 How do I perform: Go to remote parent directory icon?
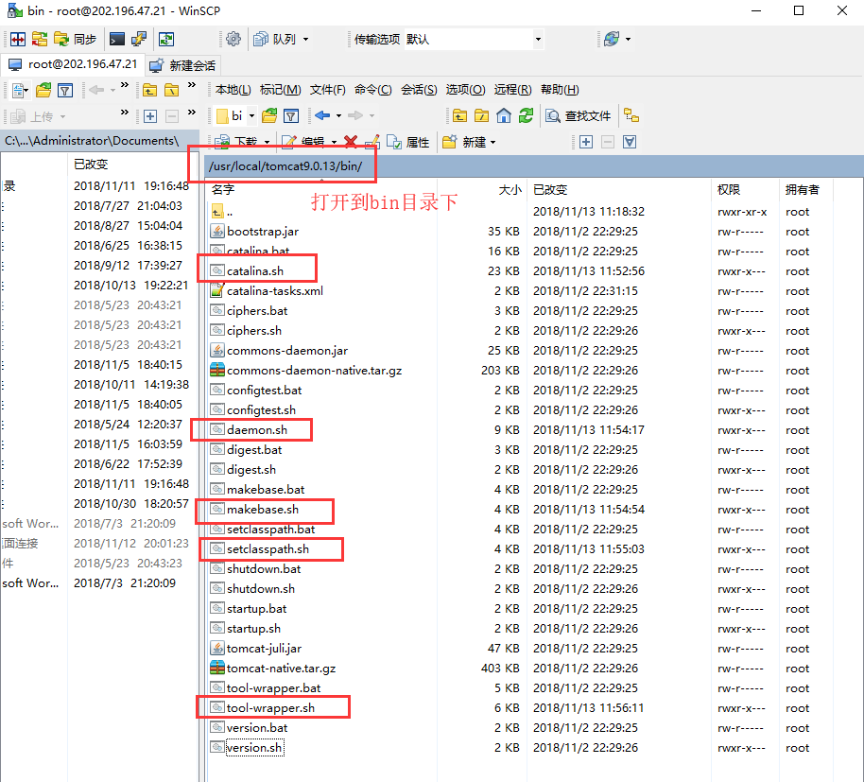point(459,115)
